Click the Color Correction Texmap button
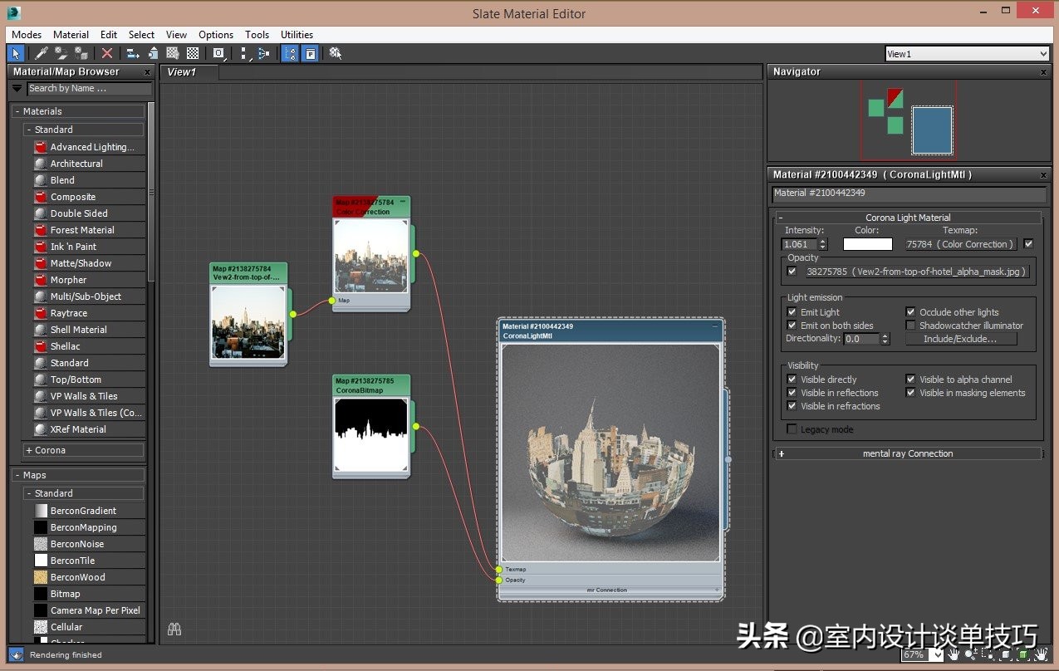Image resolution: width=1059 pixels, height=671 pixels. point(960,244)
